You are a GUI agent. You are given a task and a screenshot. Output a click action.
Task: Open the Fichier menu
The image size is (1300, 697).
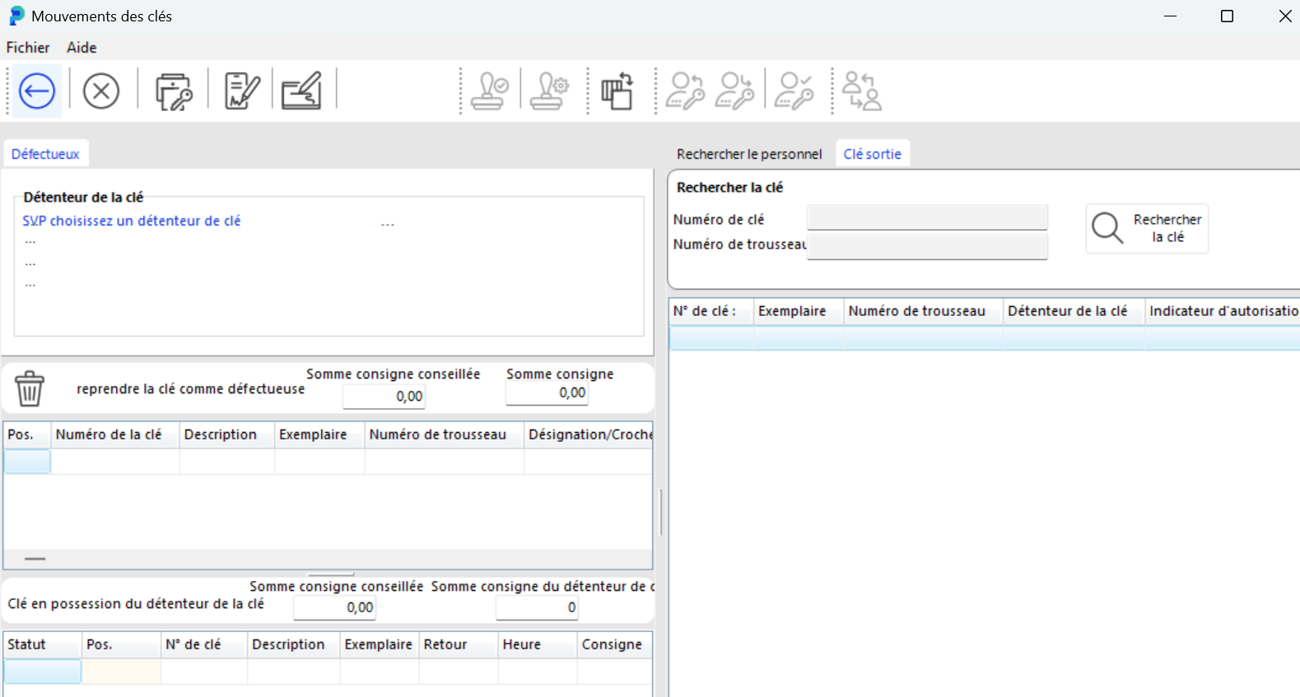[28, 48]
